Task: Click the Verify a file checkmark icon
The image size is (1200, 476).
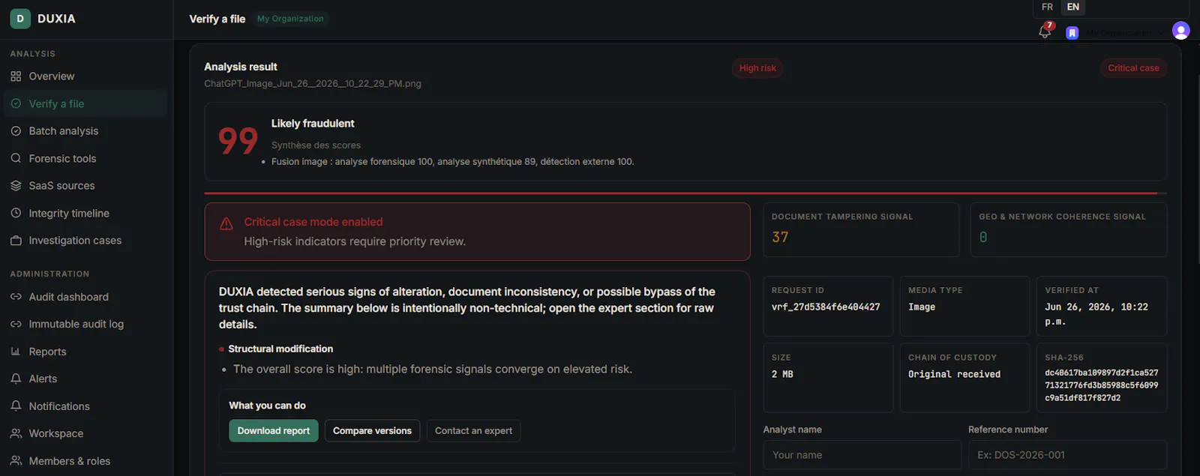Action: 16,103
